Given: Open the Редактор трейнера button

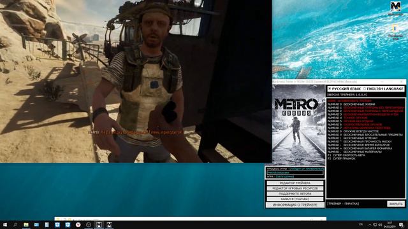Looking at the screenshot, I should [295, 183].
